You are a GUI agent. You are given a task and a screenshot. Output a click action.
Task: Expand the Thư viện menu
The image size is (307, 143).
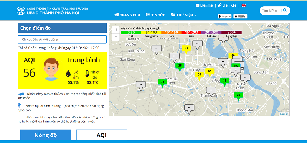[184, 15]
